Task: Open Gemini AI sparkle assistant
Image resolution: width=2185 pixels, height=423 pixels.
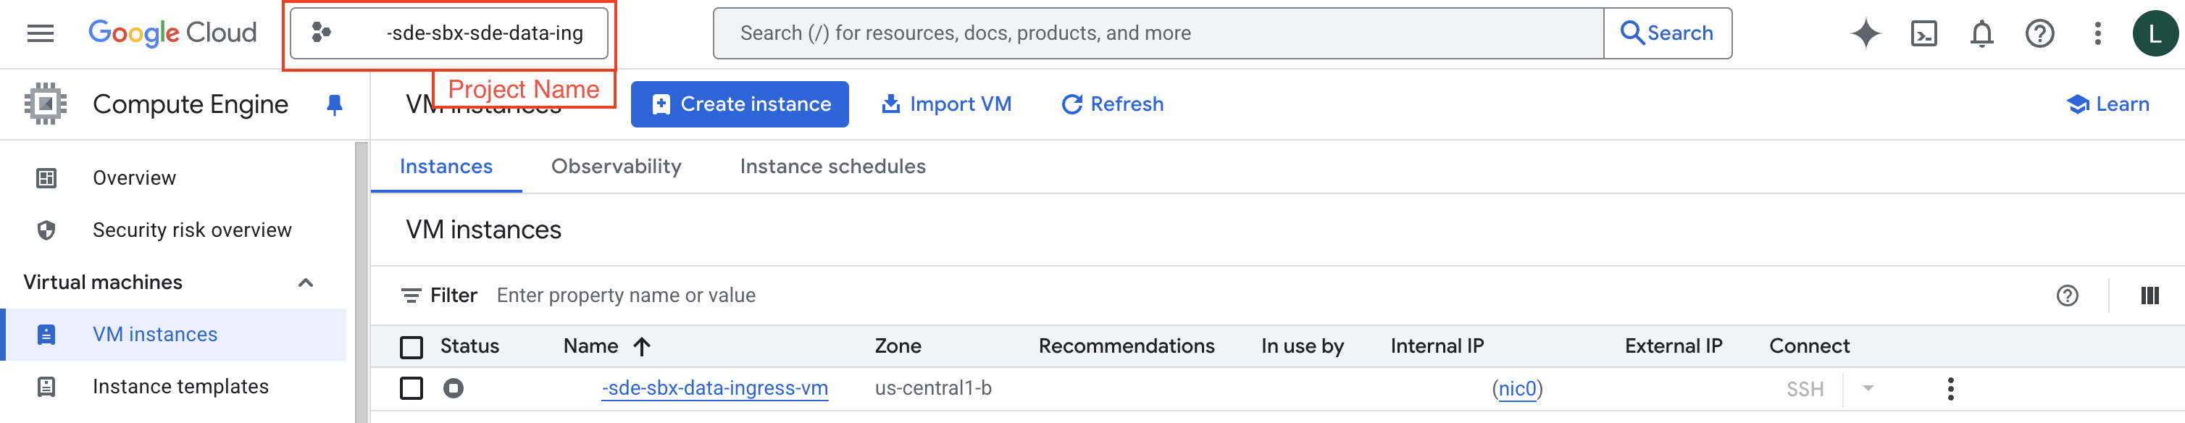Action: point(1866,34)
